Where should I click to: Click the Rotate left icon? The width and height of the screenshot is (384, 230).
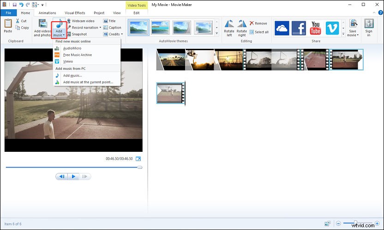click(229, 23)
